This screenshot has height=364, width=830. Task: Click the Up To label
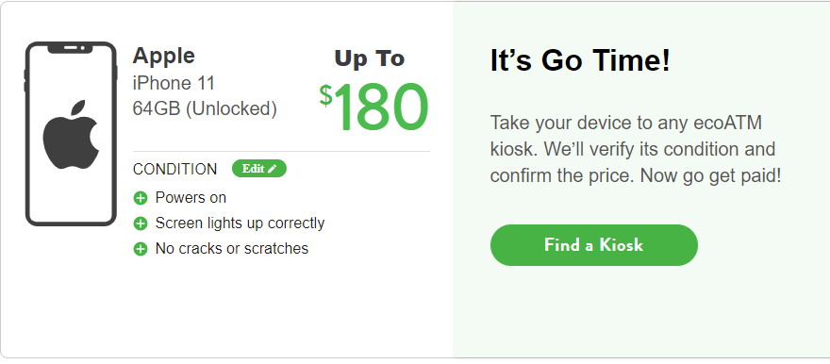tap(370, 59)
